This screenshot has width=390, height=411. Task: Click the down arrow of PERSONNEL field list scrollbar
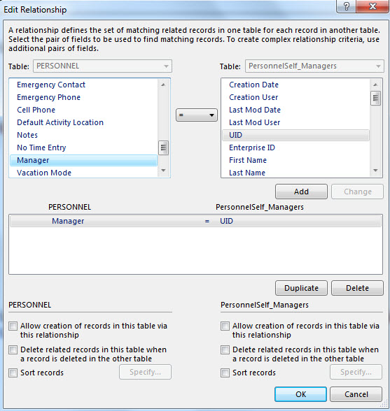(163, 171)
